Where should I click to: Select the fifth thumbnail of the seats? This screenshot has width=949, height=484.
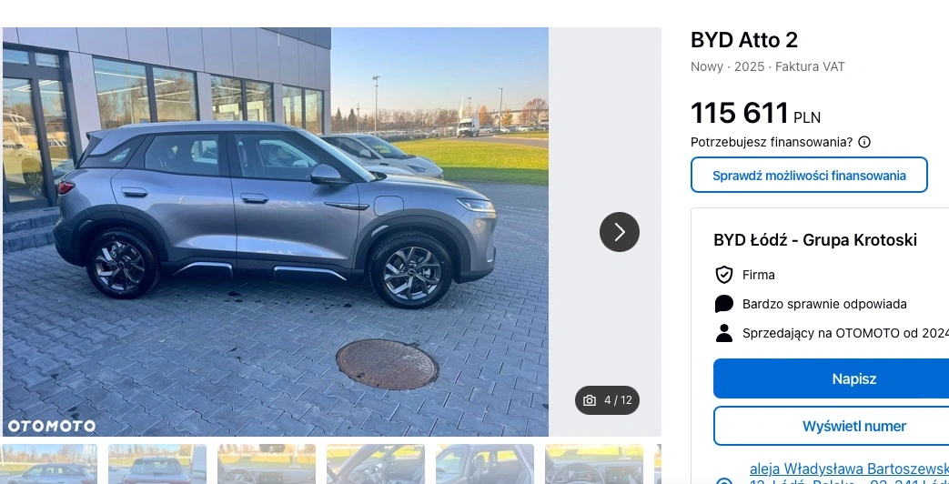pyautogui.click(x=485, y=464)
